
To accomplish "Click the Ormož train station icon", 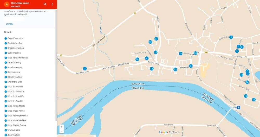I will pyautogui.click(x=238, y=107).
